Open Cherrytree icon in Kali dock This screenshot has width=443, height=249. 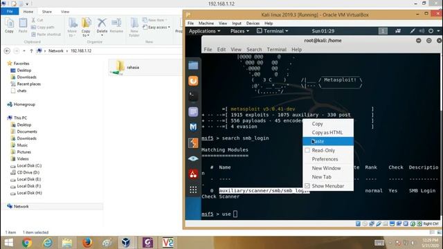point(193,174)
